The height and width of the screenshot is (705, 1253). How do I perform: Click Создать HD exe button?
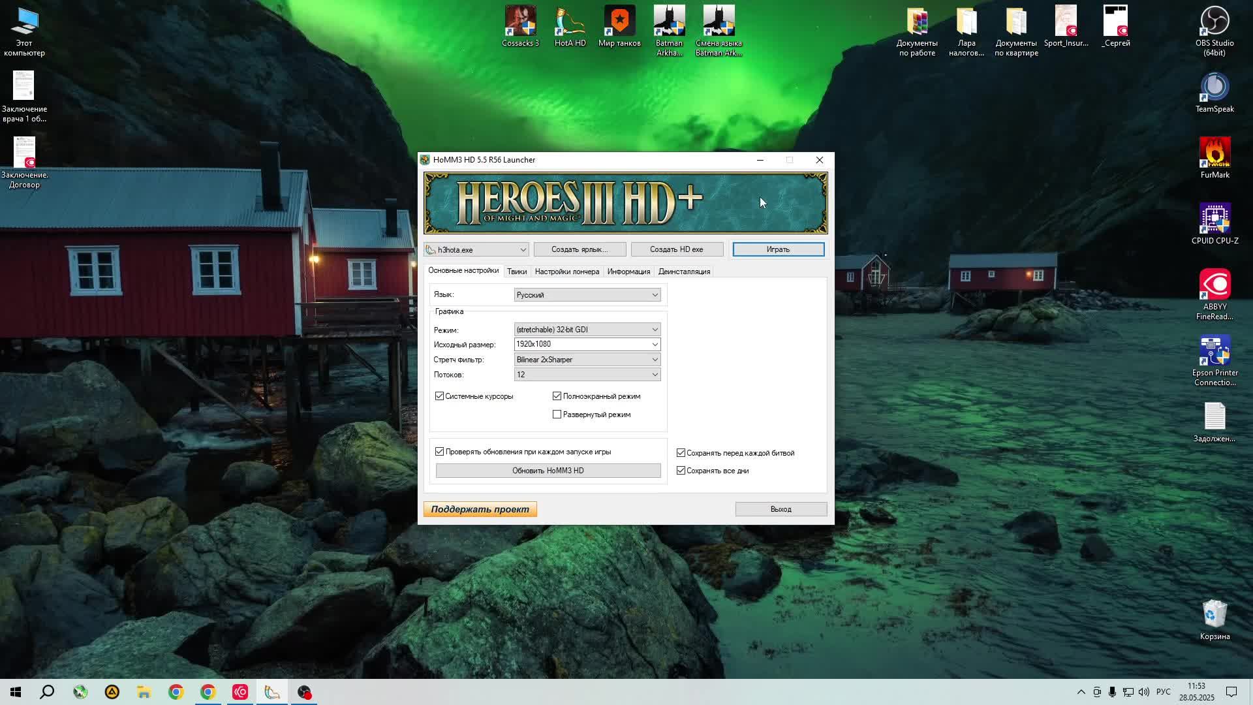coord(677,249)
